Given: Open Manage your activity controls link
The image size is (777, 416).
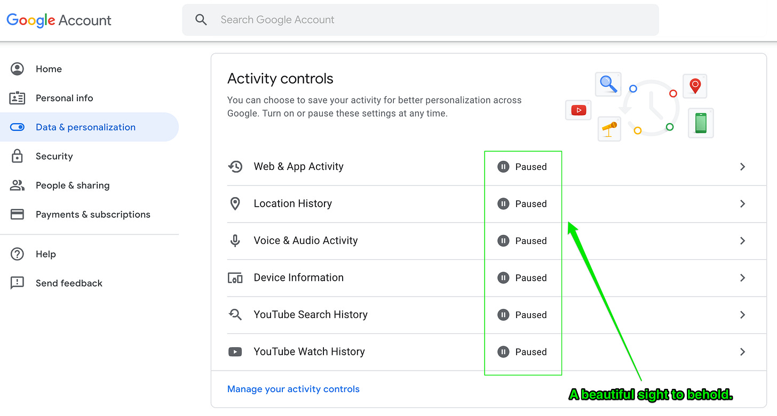Looking at the screenshot, I should [x=293, y=389].
